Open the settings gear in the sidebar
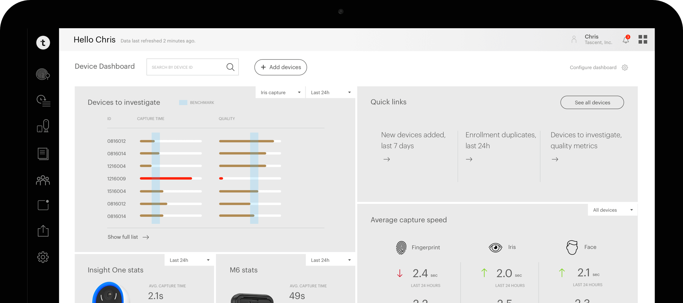 coord(43,257)
